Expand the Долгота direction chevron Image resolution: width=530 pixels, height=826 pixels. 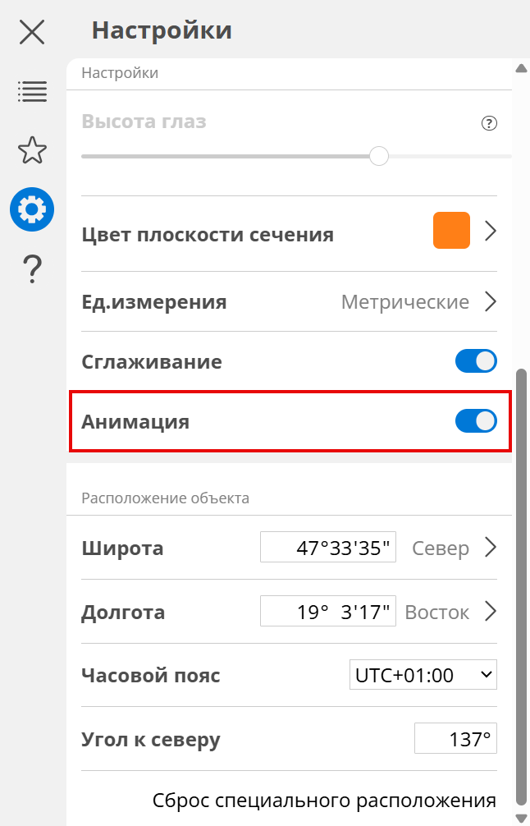click(491, 612)
